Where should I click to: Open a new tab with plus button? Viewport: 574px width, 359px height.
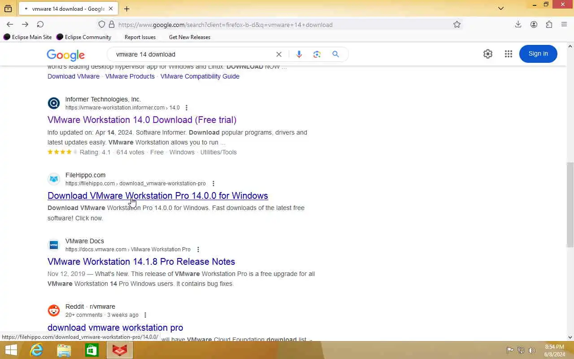click(126, 9)
